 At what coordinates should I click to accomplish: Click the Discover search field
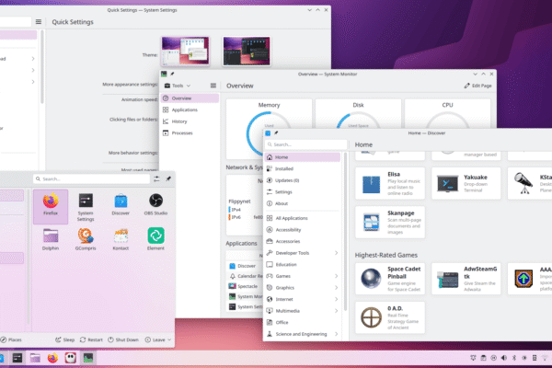305,144
